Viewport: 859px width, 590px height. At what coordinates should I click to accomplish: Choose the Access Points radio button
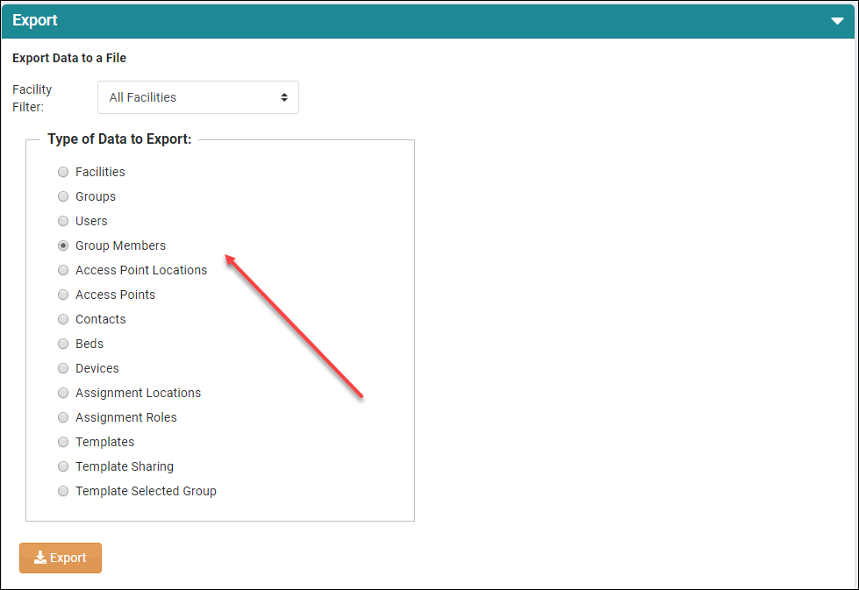point(63,295)
